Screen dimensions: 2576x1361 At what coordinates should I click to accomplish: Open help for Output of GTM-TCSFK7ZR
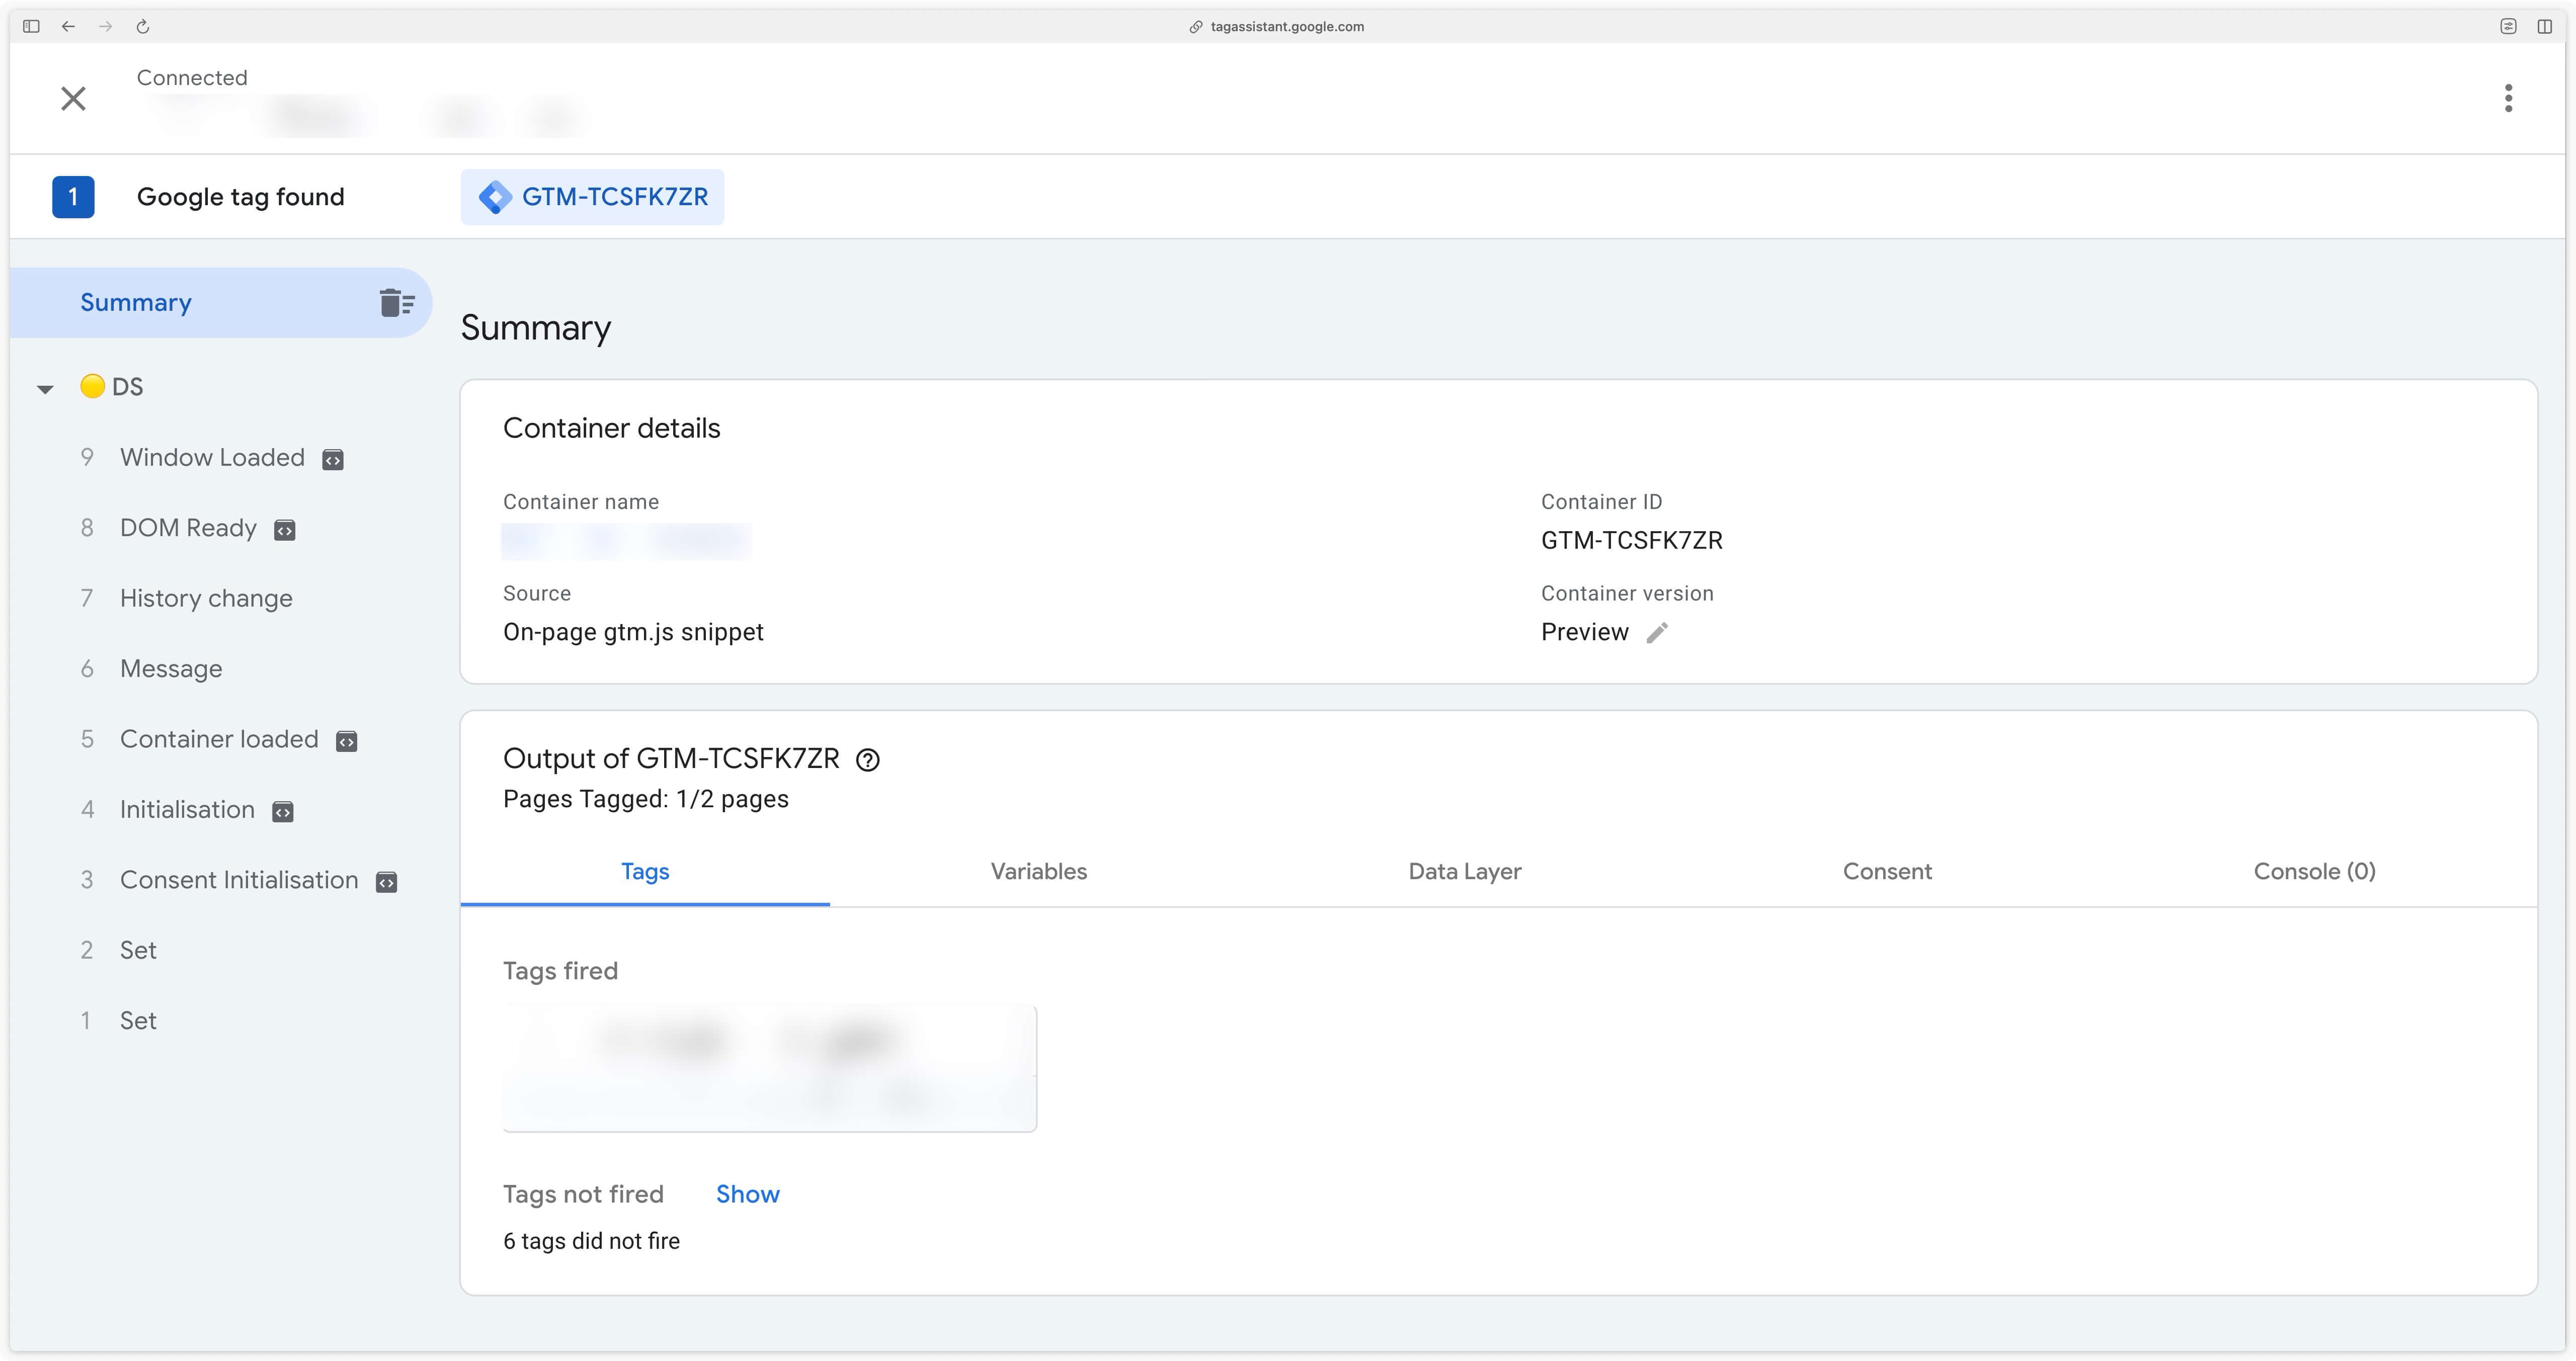coord(868,760)
